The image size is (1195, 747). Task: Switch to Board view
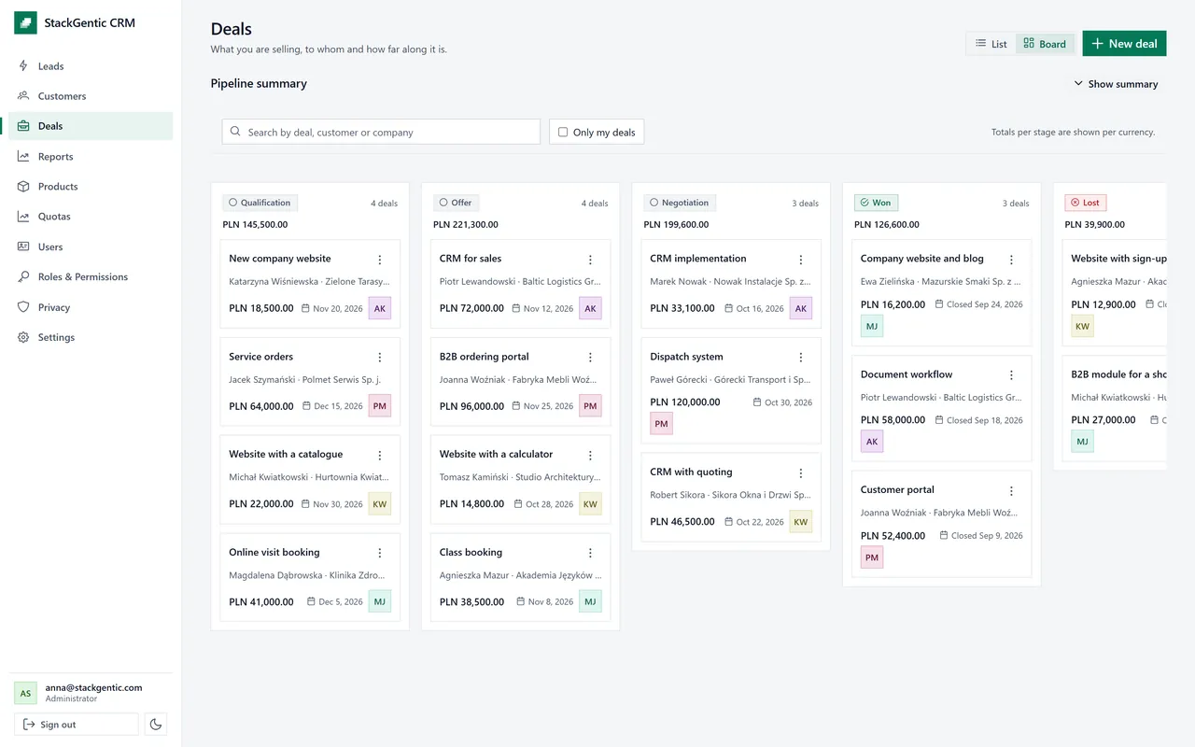[1045, 44]
